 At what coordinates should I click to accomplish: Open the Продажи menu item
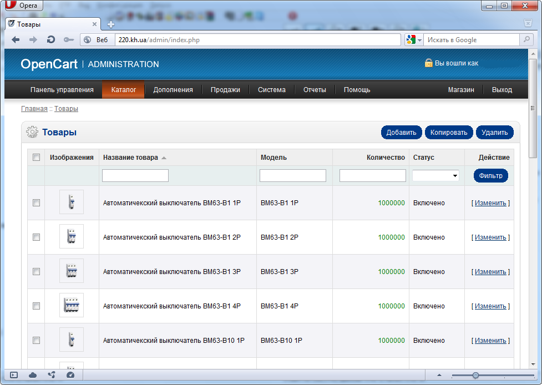(x=225, y=90)
